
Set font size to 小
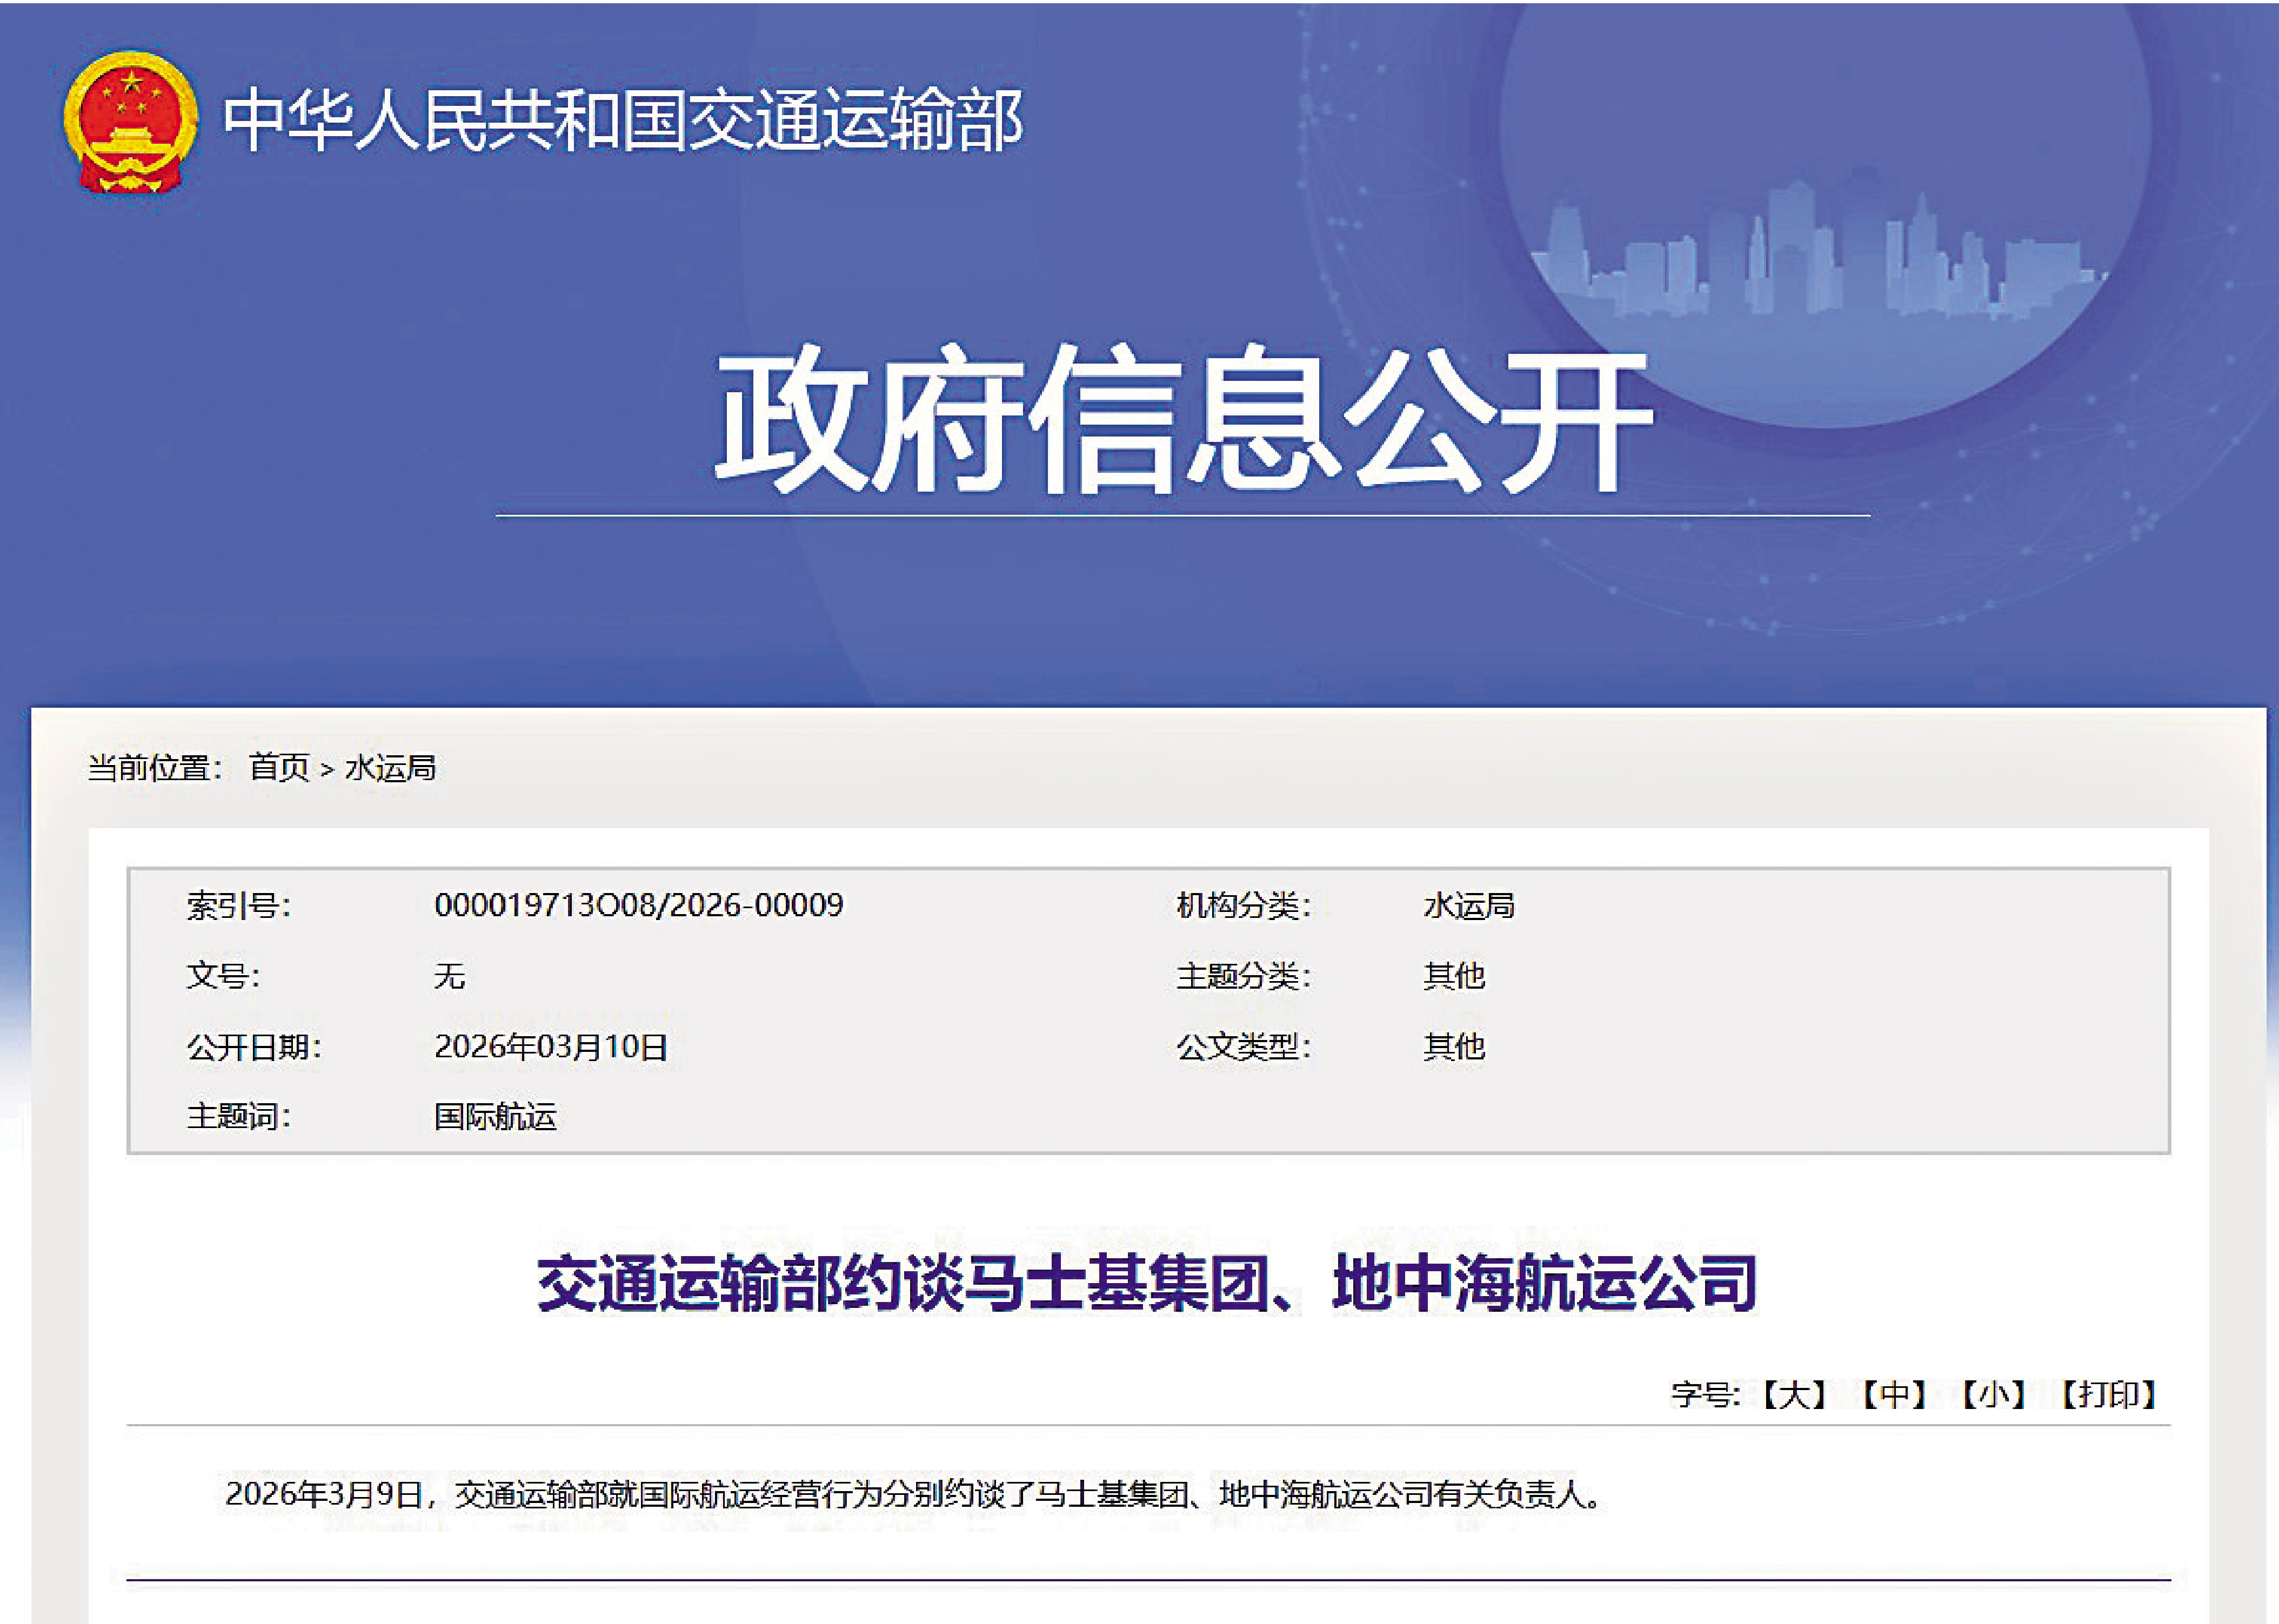[1994, 1394]
